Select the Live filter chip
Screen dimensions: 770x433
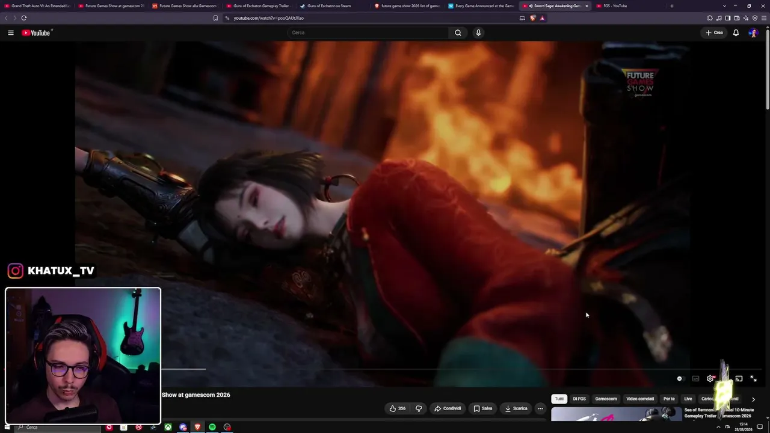pos(688,399)
